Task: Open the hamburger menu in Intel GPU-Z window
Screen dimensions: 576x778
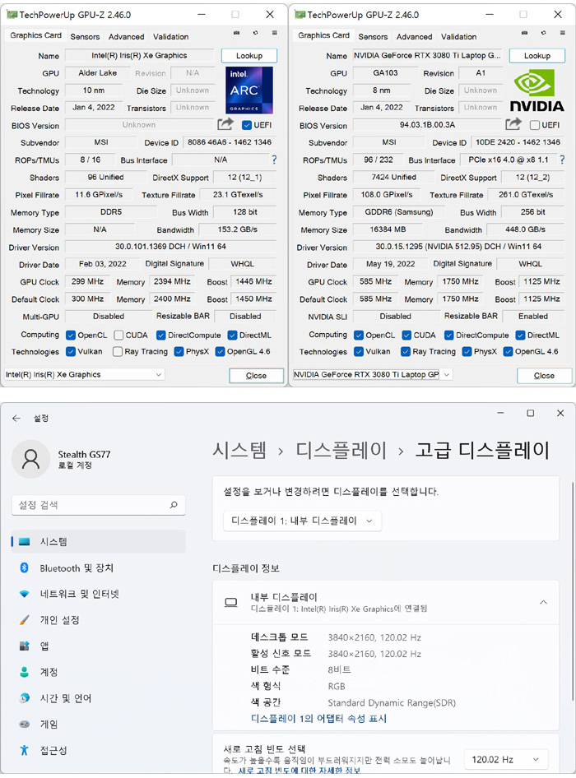Action: click(274, 33)
